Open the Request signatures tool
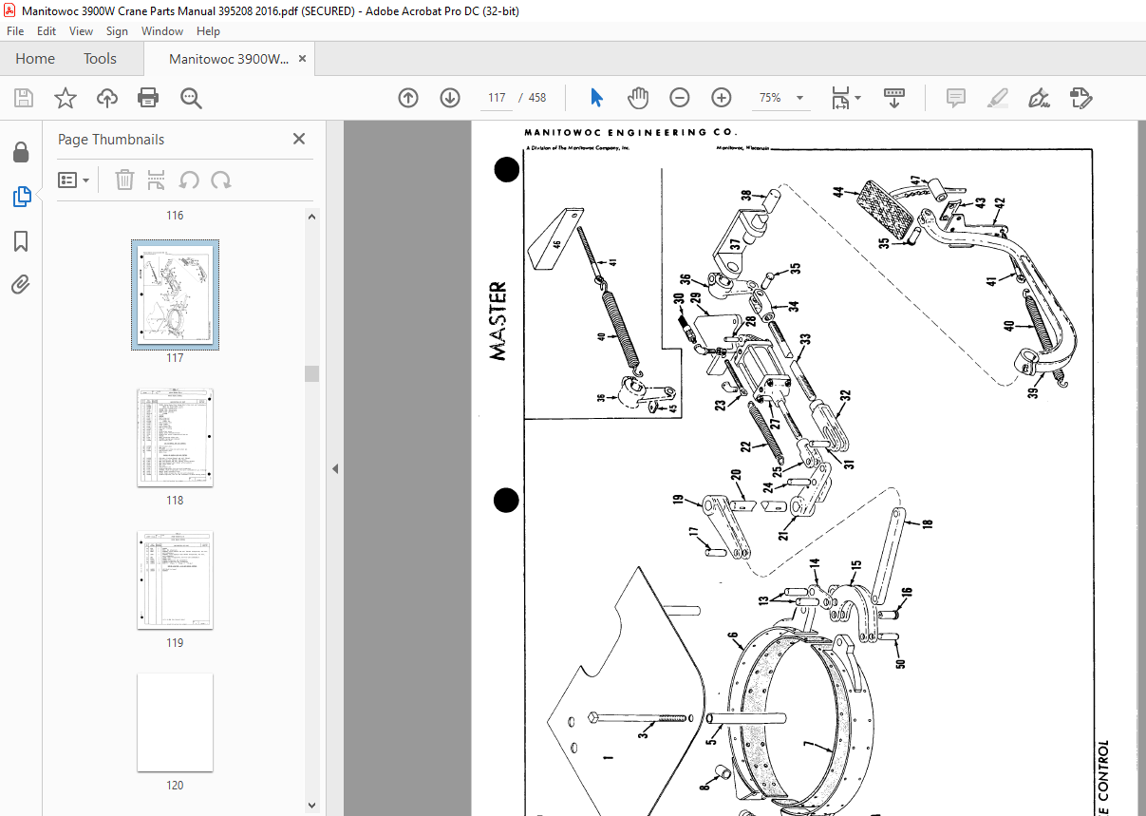Image resolution: width=1146 pixels, height=816 pixels. pyautogui.click(x=1080, y=98)
